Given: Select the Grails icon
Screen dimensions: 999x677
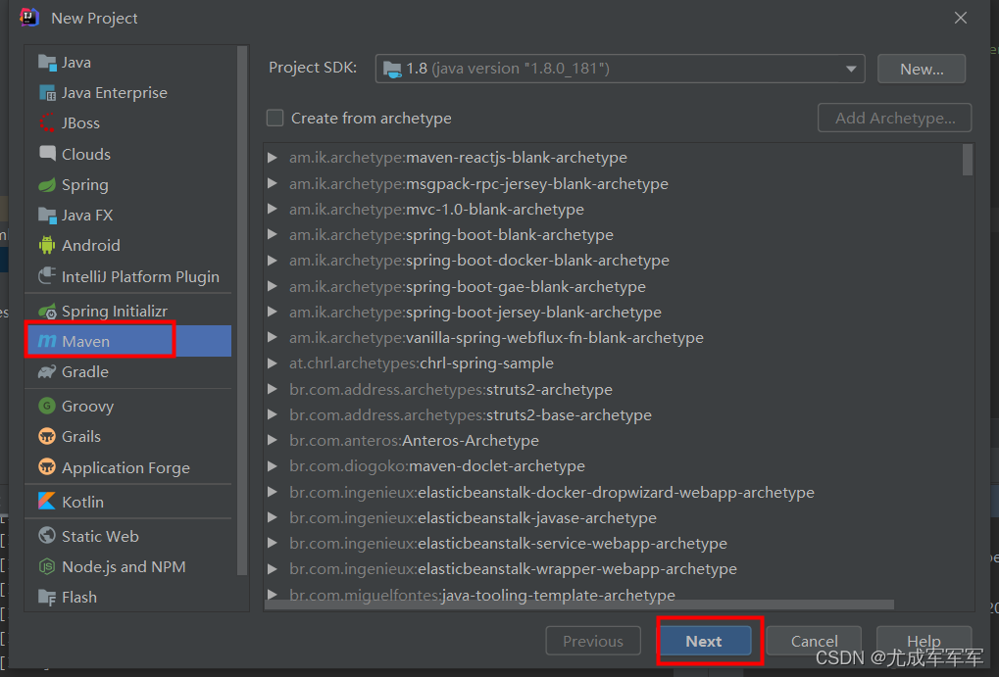Looking at the screenshot, I should tap(47, 436).
